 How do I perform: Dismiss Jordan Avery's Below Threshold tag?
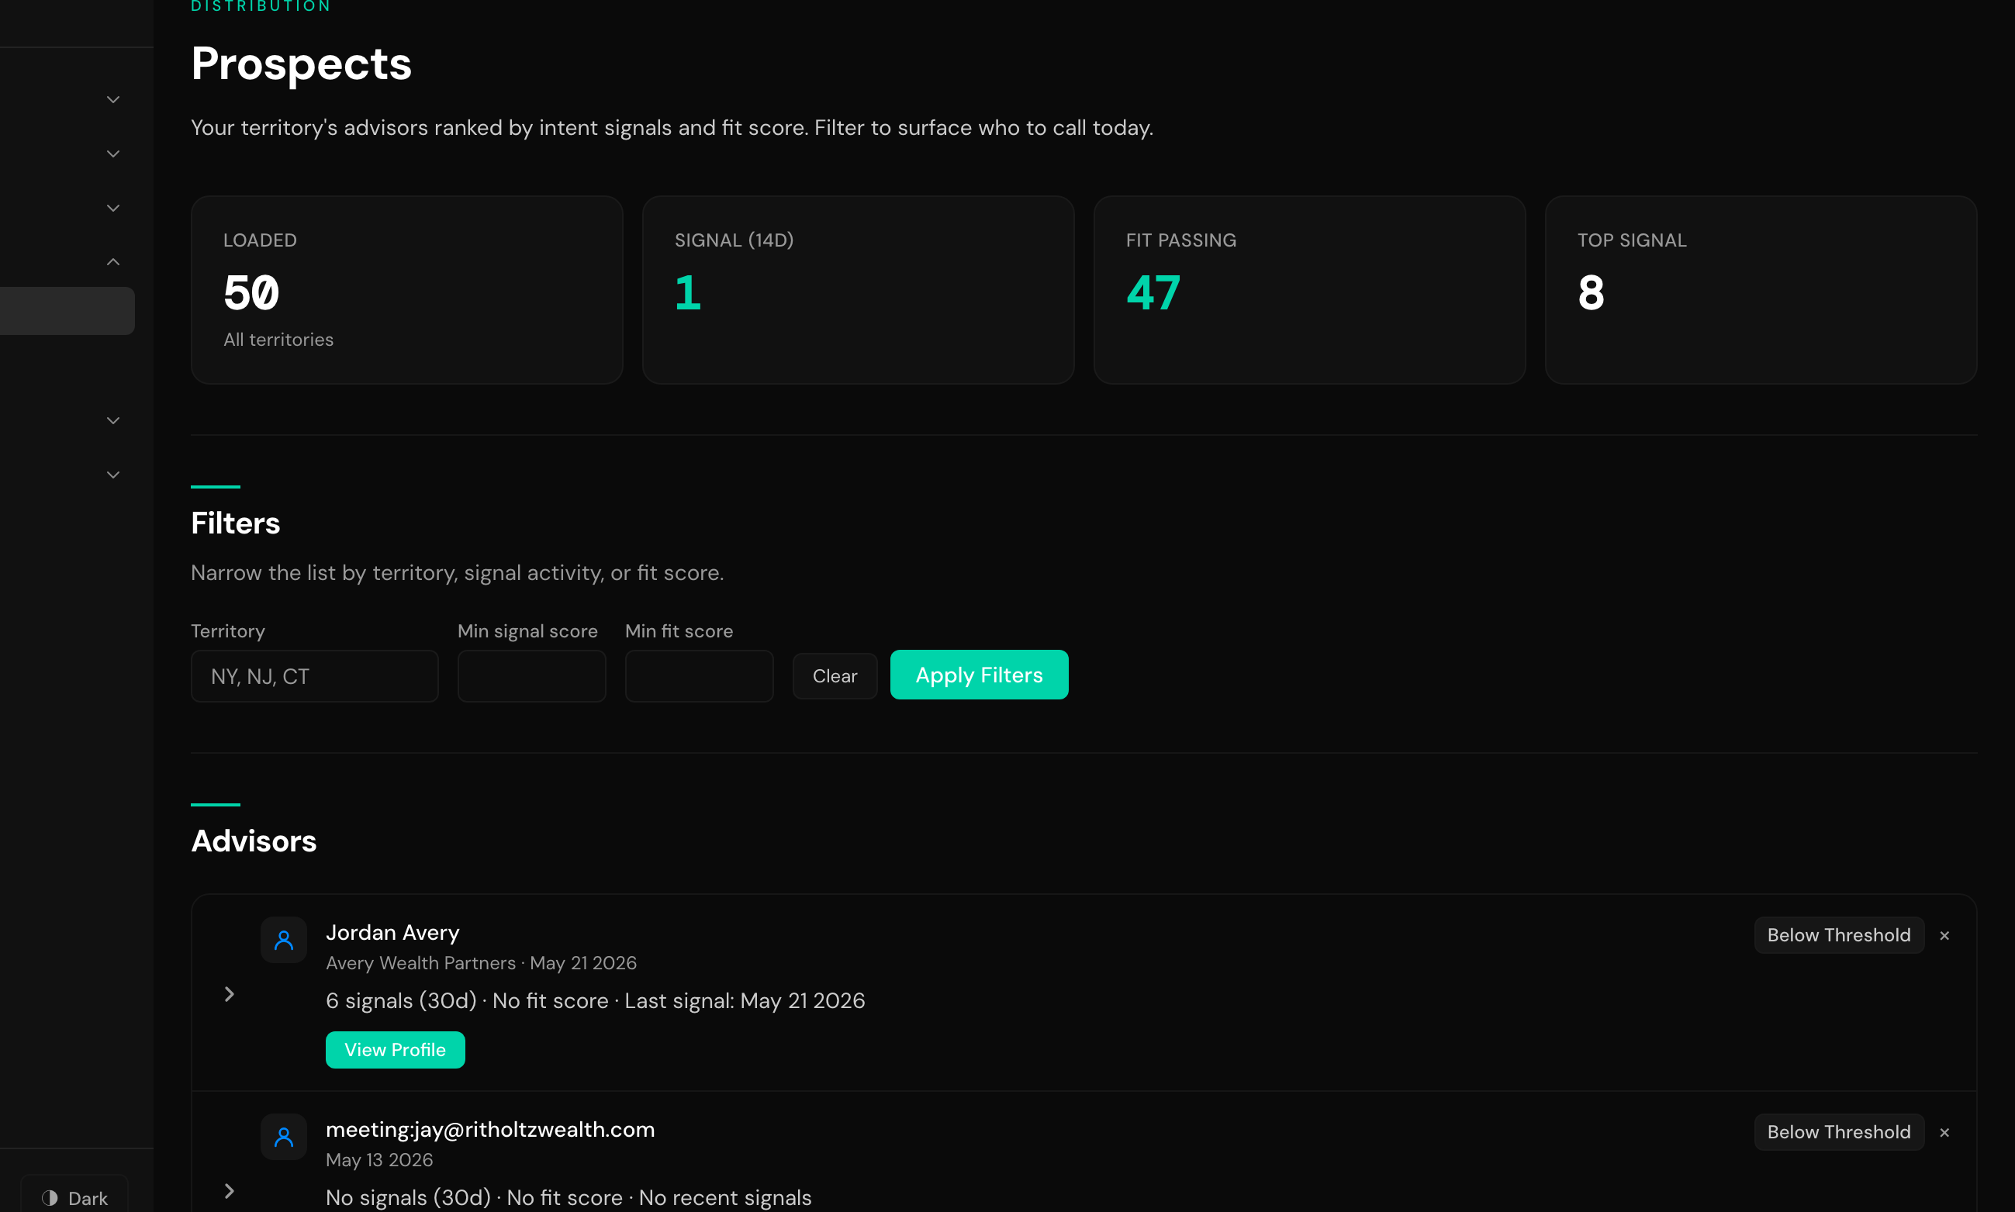tap(1944, 936)
